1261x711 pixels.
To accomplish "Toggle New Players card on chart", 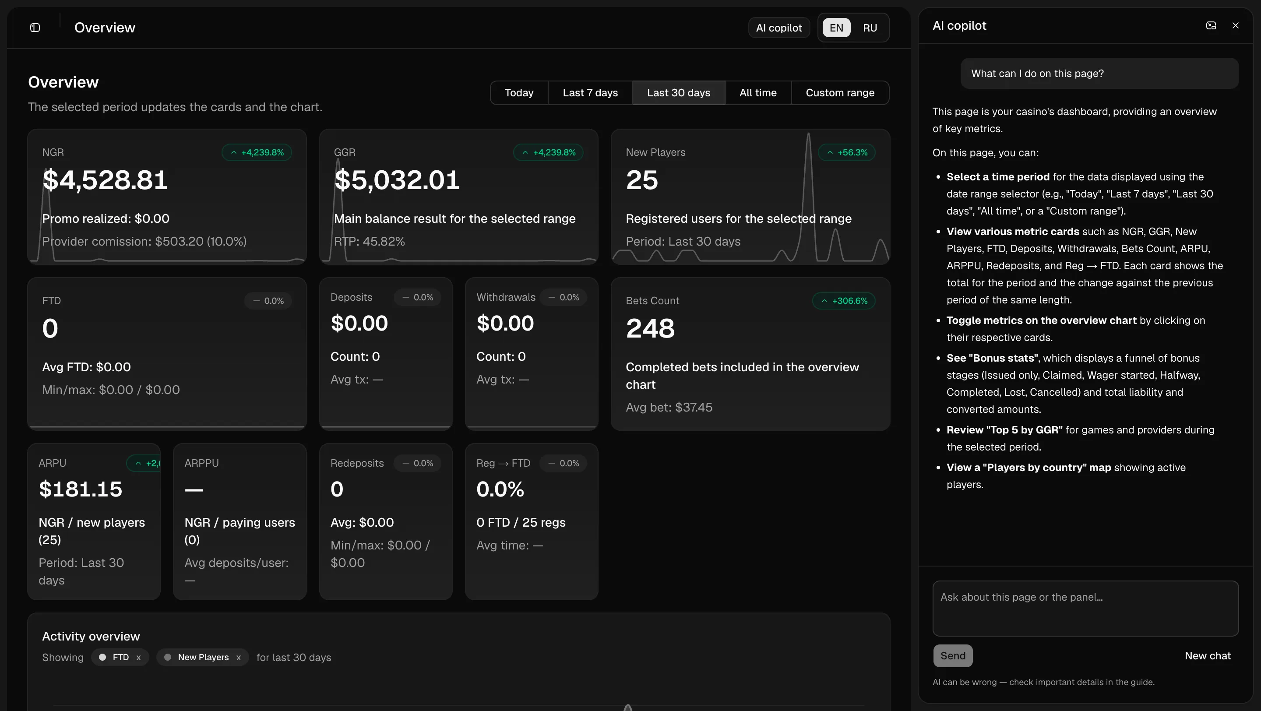I will tap(750, 196).
